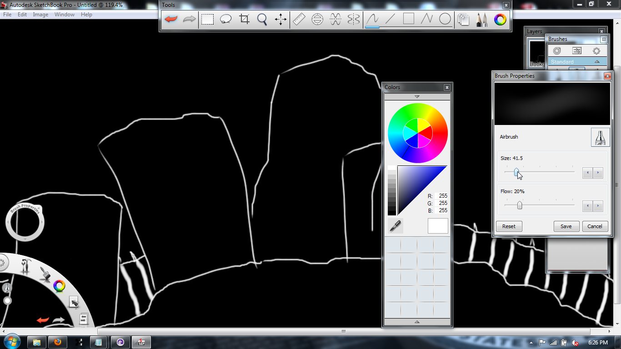Viewport: 621px width, 349px height.
Task: Open Firefox from the taskbar
Action: tap(58, 342)
